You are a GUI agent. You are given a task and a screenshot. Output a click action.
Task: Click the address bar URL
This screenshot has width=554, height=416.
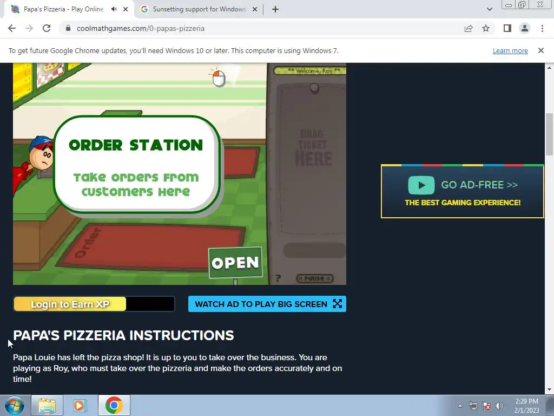141,28
